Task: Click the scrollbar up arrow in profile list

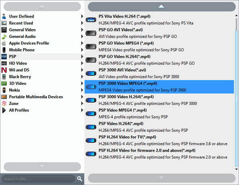Action: (236, 16)
